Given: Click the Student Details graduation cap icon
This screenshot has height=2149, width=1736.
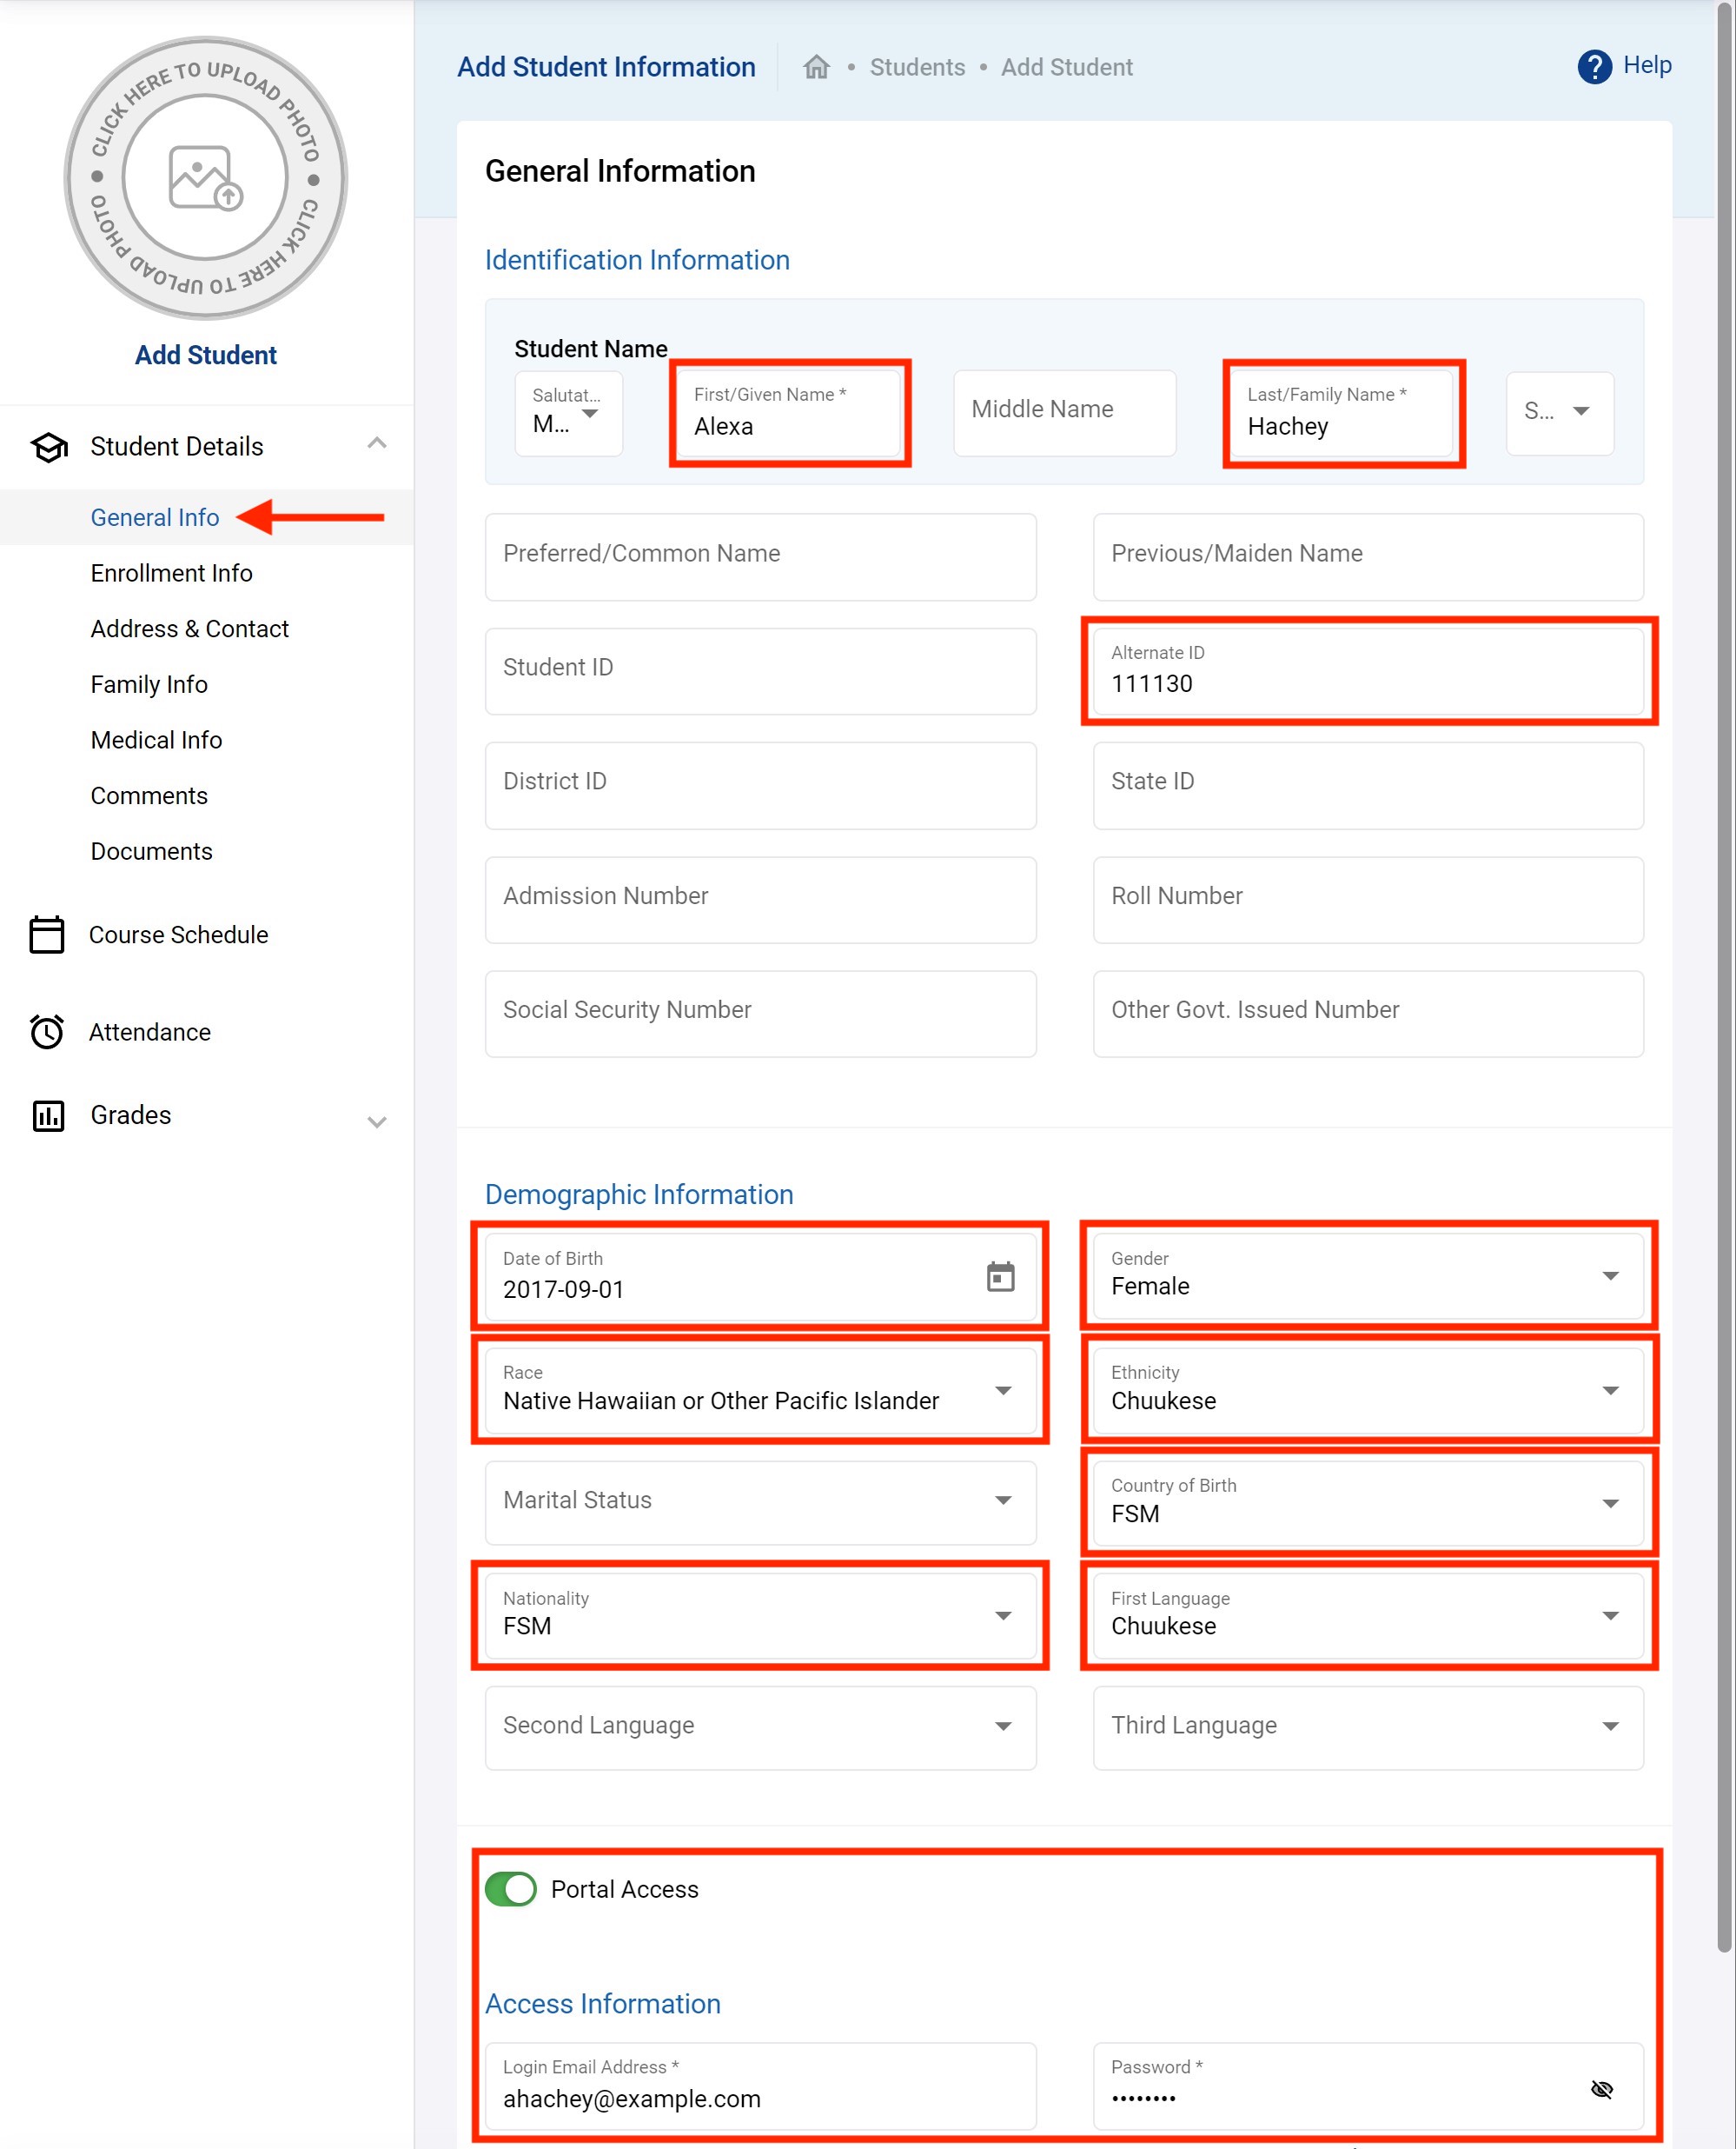Looking at the screenshot, I should tap(48, 447).
